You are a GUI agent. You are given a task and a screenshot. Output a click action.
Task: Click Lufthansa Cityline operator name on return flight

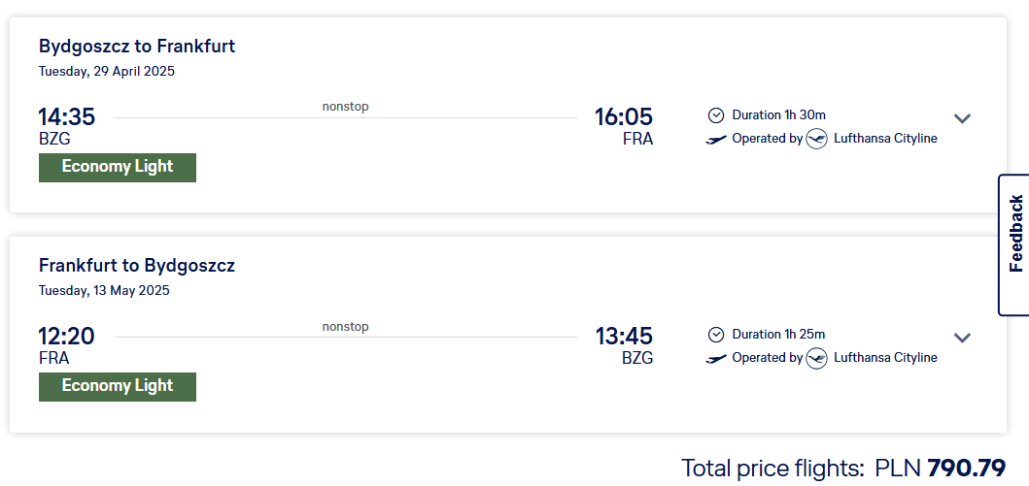click(885, 358)
